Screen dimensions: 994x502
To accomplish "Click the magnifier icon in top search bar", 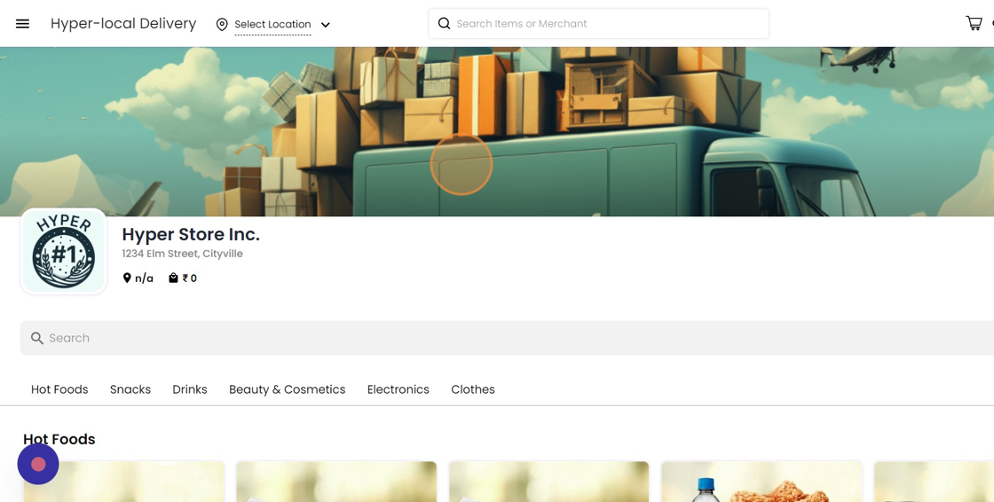I will [x=444, y=24].
